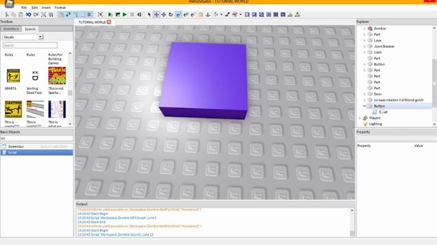Image resolution: width=437 pixels, height=245 pixels.
Task: Click the Basic Objects filter field
Action: pos(36,138)
